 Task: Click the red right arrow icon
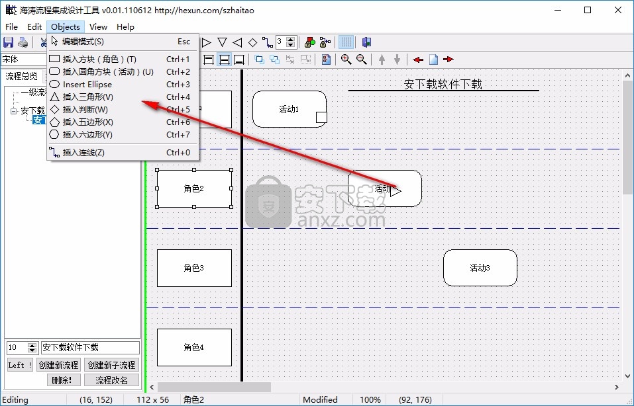[449, 60]
